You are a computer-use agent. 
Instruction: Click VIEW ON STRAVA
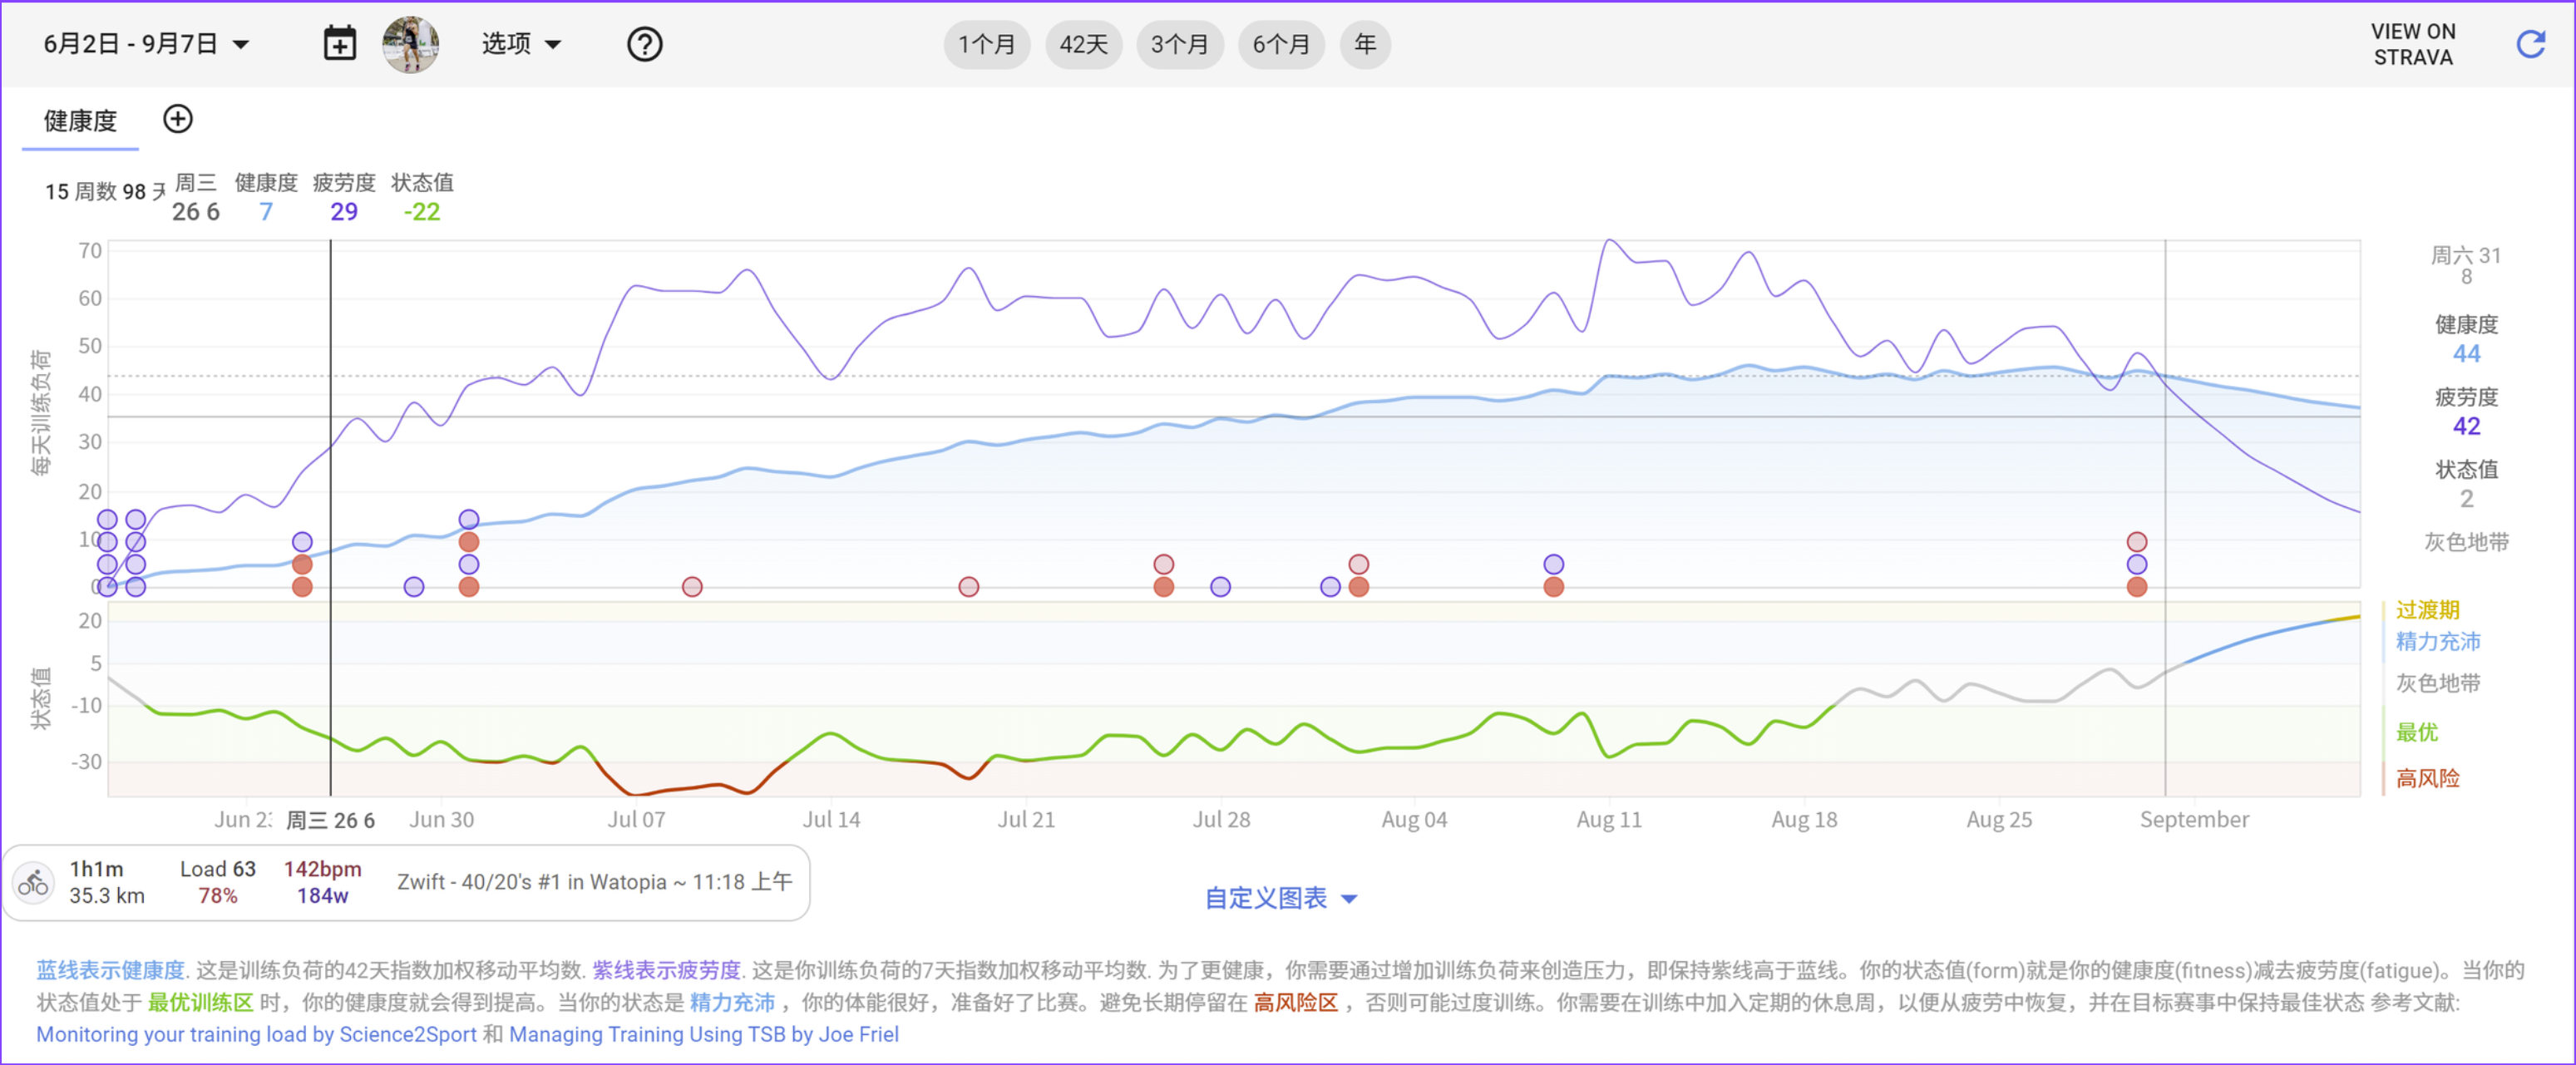[2412, 44]
